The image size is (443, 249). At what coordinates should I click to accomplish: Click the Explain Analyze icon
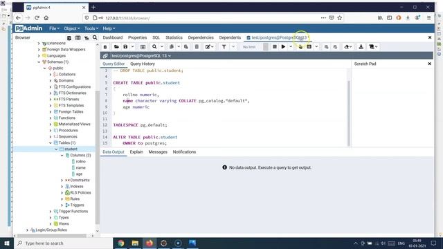(x=309, y=47)
